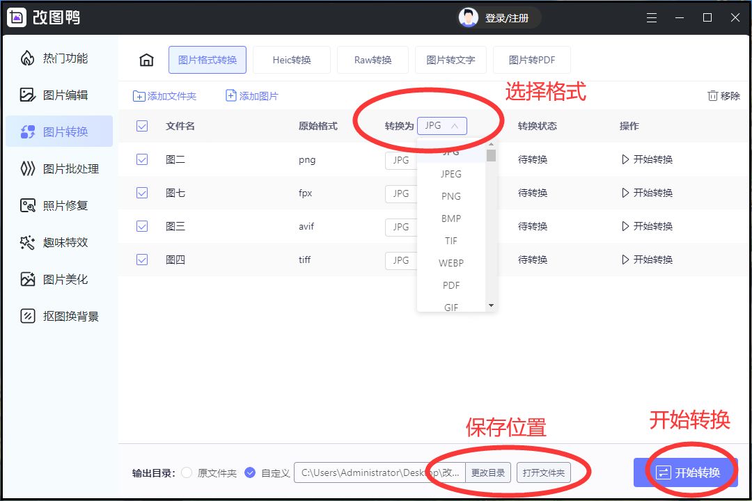This screenshot has width=752, height=501.
Task: Open the 趣味特效 feature
Action: point(64,242)
